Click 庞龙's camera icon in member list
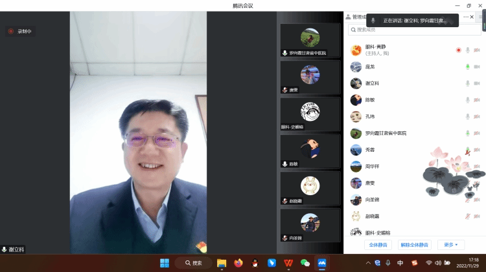The image size is (486, 272). (x=477, y=67)
